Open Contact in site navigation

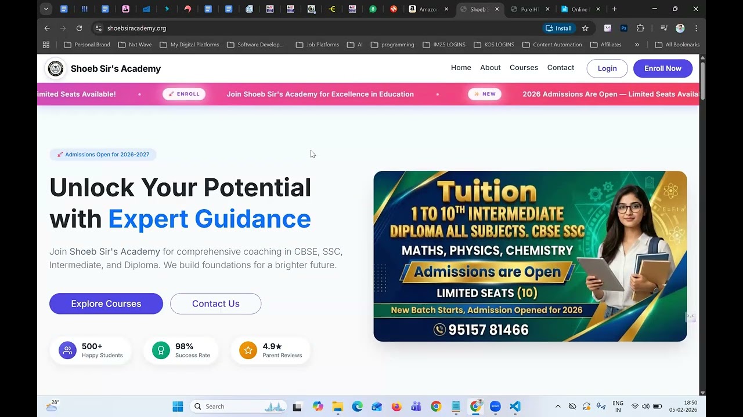[561, 68]
